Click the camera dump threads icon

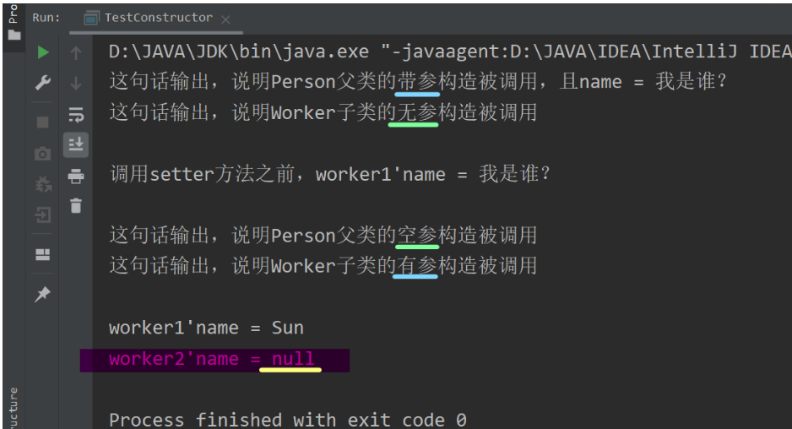(x=42, y=154)
